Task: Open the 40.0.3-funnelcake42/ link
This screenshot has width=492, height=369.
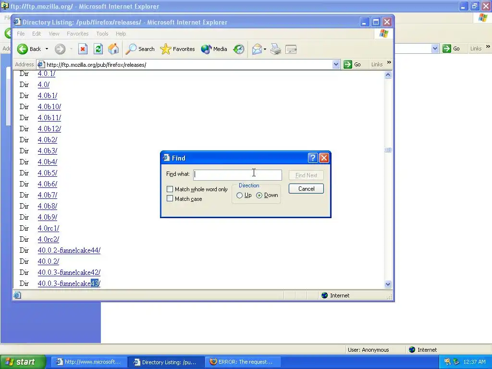Action: (69, 272)
